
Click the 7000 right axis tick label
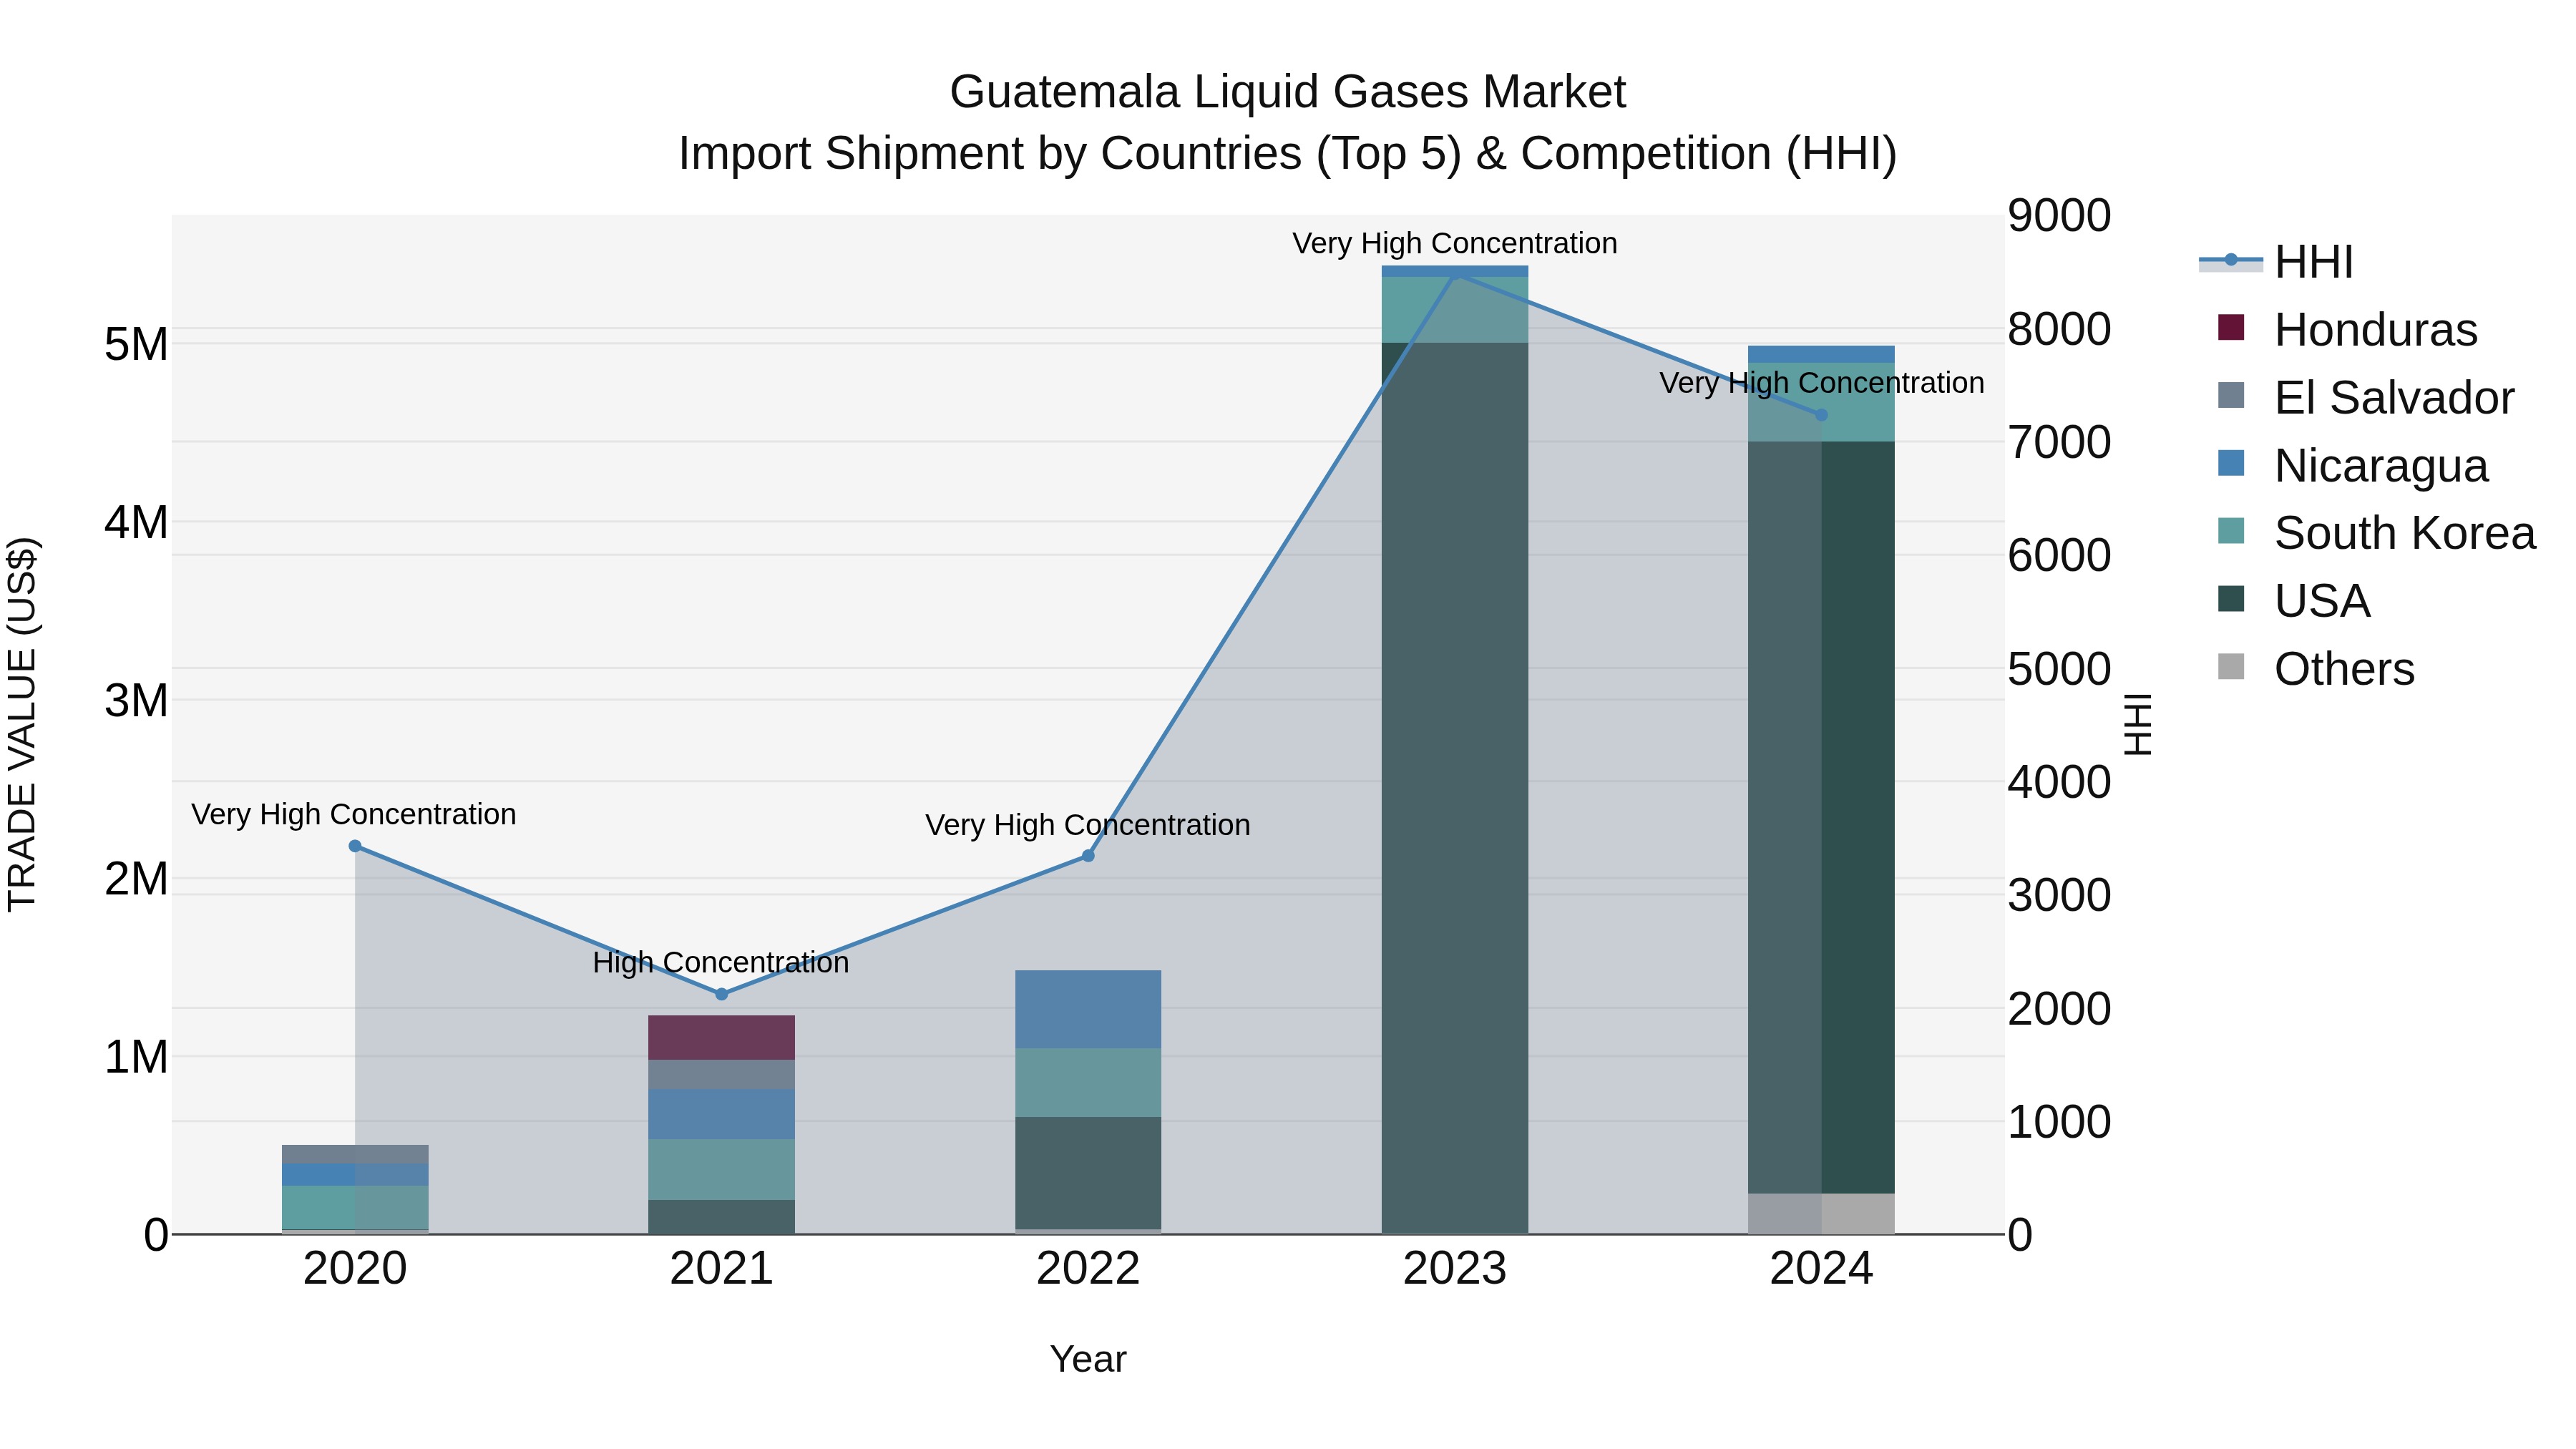click(x=2060, y=443)
